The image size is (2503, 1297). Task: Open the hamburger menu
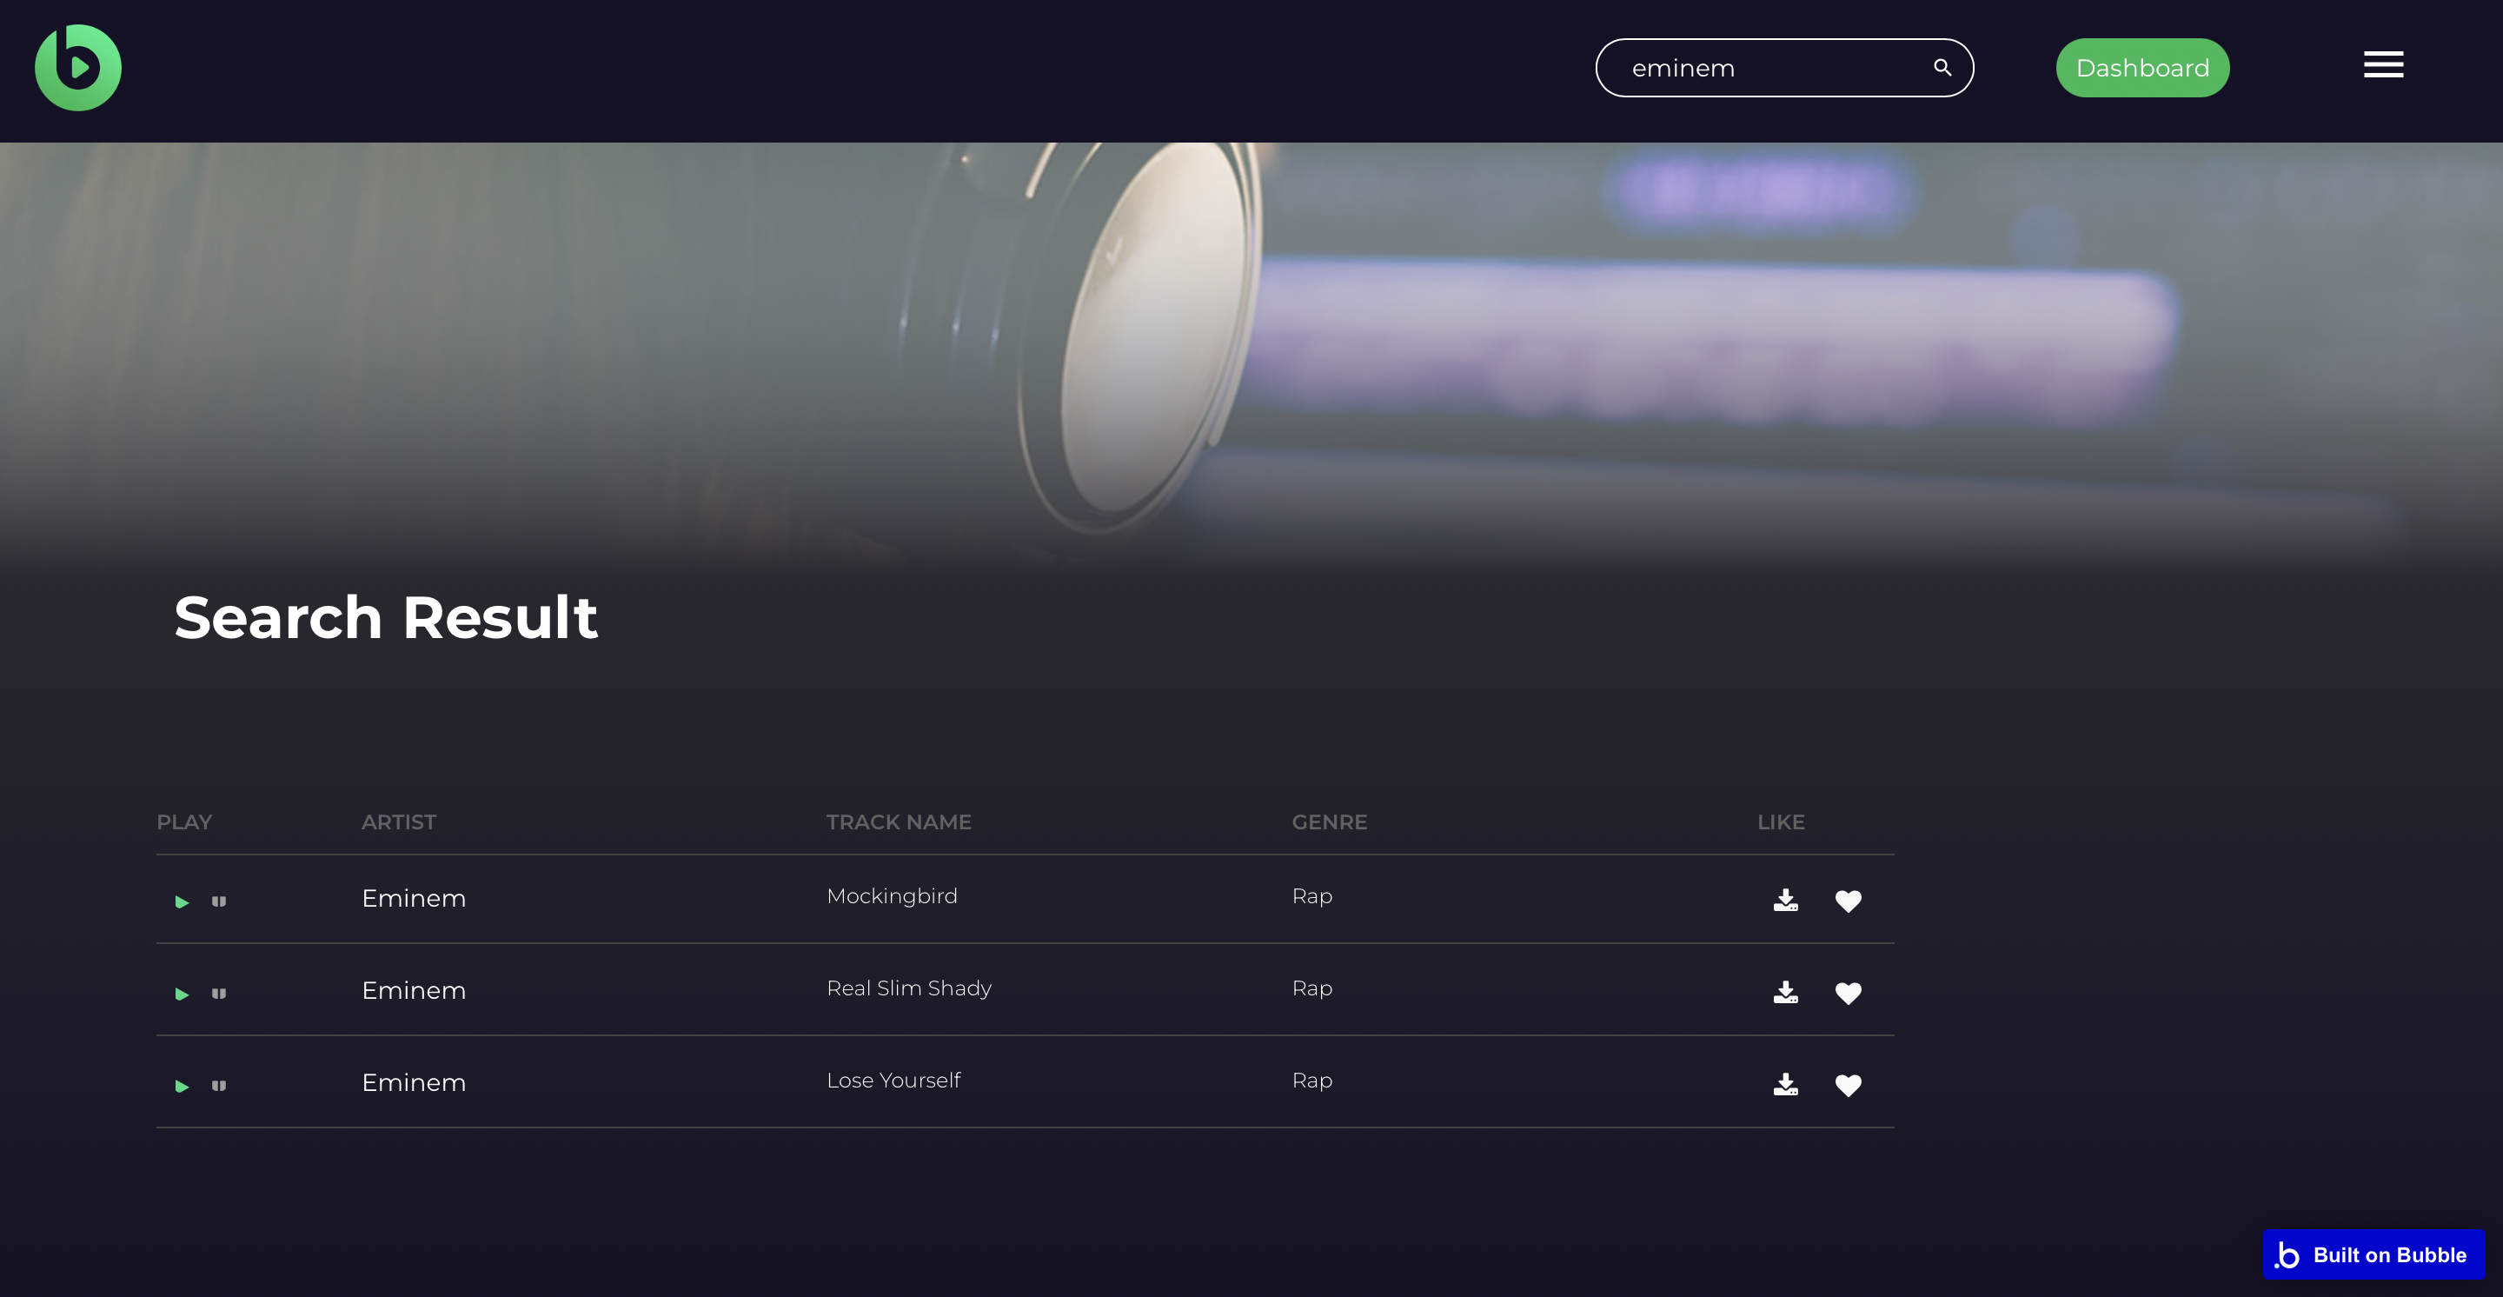tap(2382, 65)
